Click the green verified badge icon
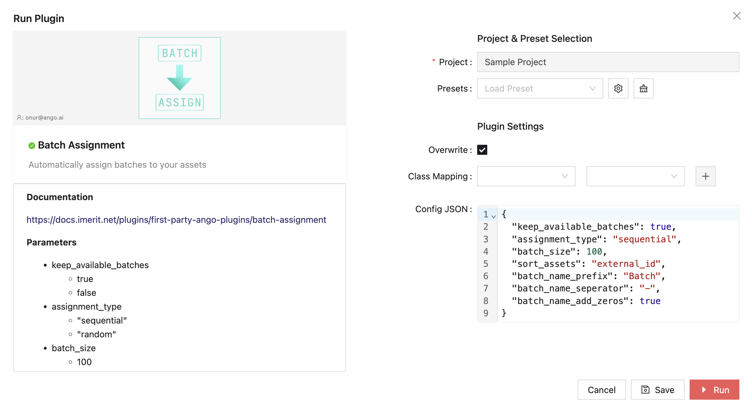This screenshot has height=411, width=752. [32, 146]
